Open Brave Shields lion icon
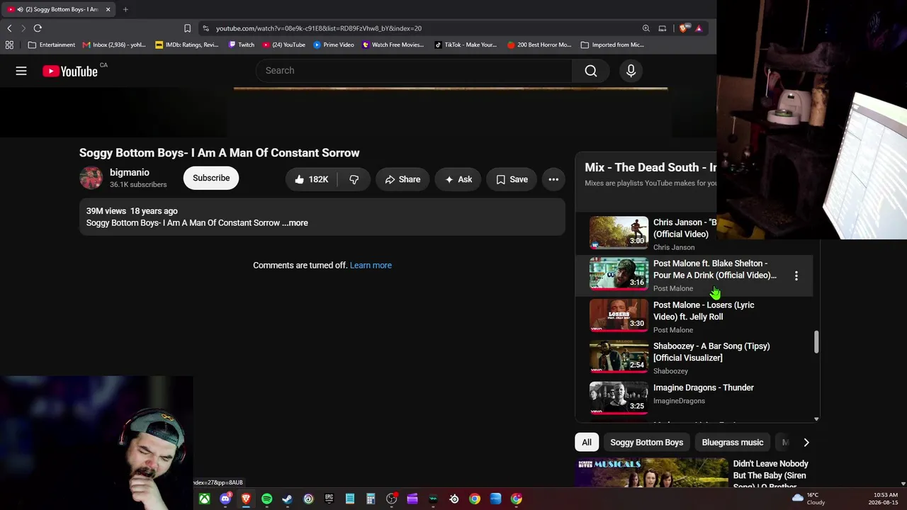The height and width of the screenshot is (510, 907). coord(683,28)
